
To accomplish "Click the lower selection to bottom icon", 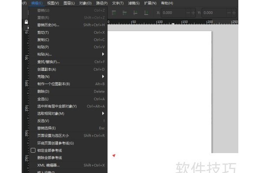I will [146, 13].
